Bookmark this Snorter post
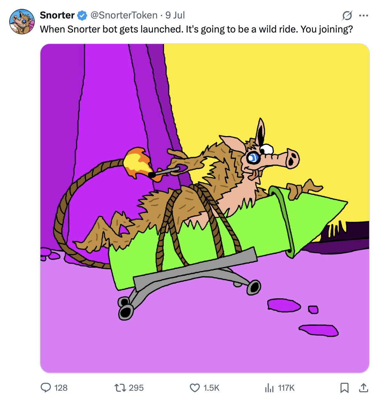This screenshot has height=399, width=379. click(x=344, y=388)
